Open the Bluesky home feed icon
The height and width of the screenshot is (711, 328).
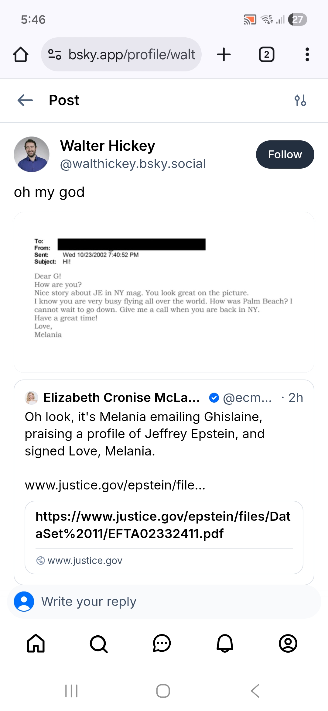pos(36,643)
